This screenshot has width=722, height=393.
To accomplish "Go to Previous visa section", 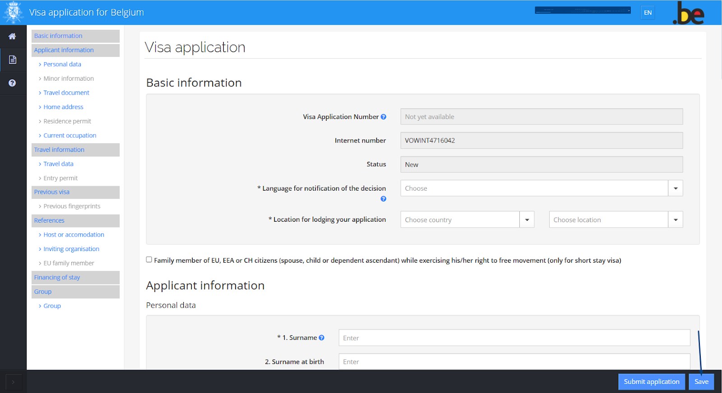I will [x=76, y=192].
